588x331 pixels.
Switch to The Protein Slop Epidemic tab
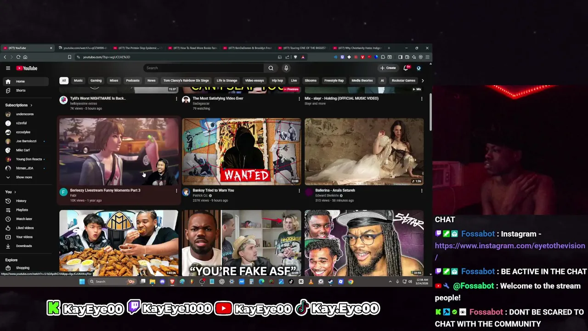pyautogui.click(x=138, y=48)
